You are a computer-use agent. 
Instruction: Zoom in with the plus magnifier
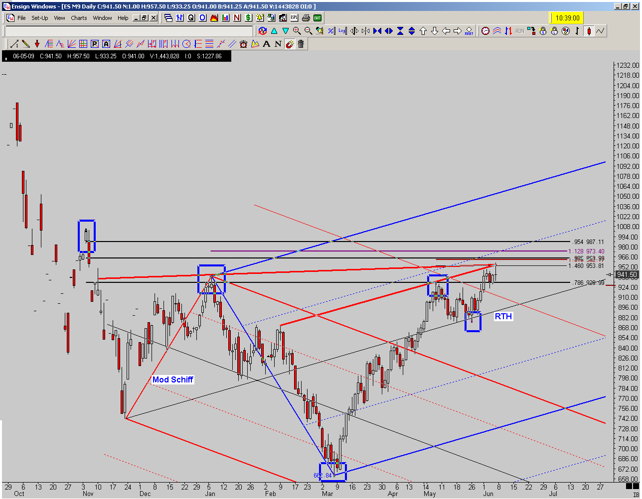click(x=297, y=31)
